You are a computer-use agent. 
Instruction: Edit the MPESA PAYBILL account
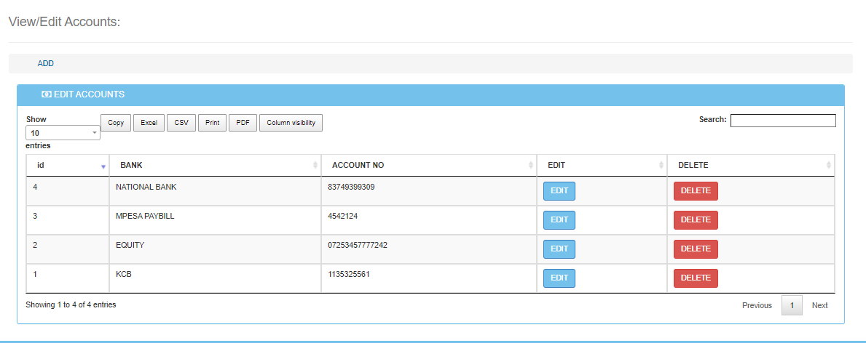[559, 220]
